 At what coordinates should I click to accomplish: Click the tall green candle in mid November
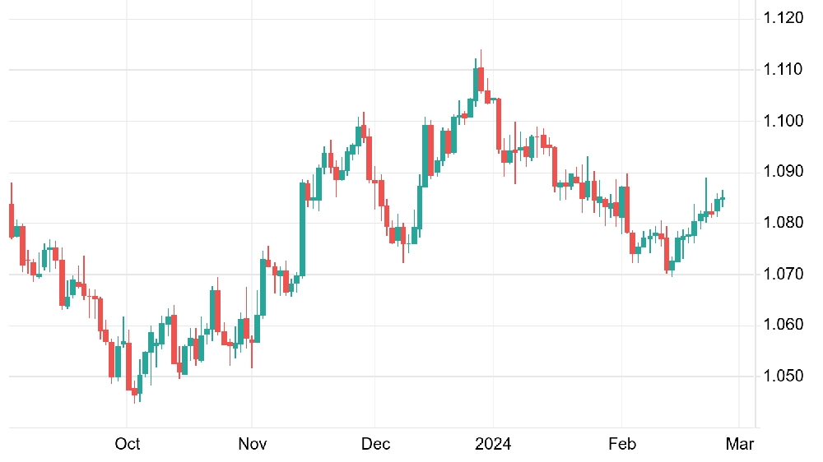pos(302,229)
